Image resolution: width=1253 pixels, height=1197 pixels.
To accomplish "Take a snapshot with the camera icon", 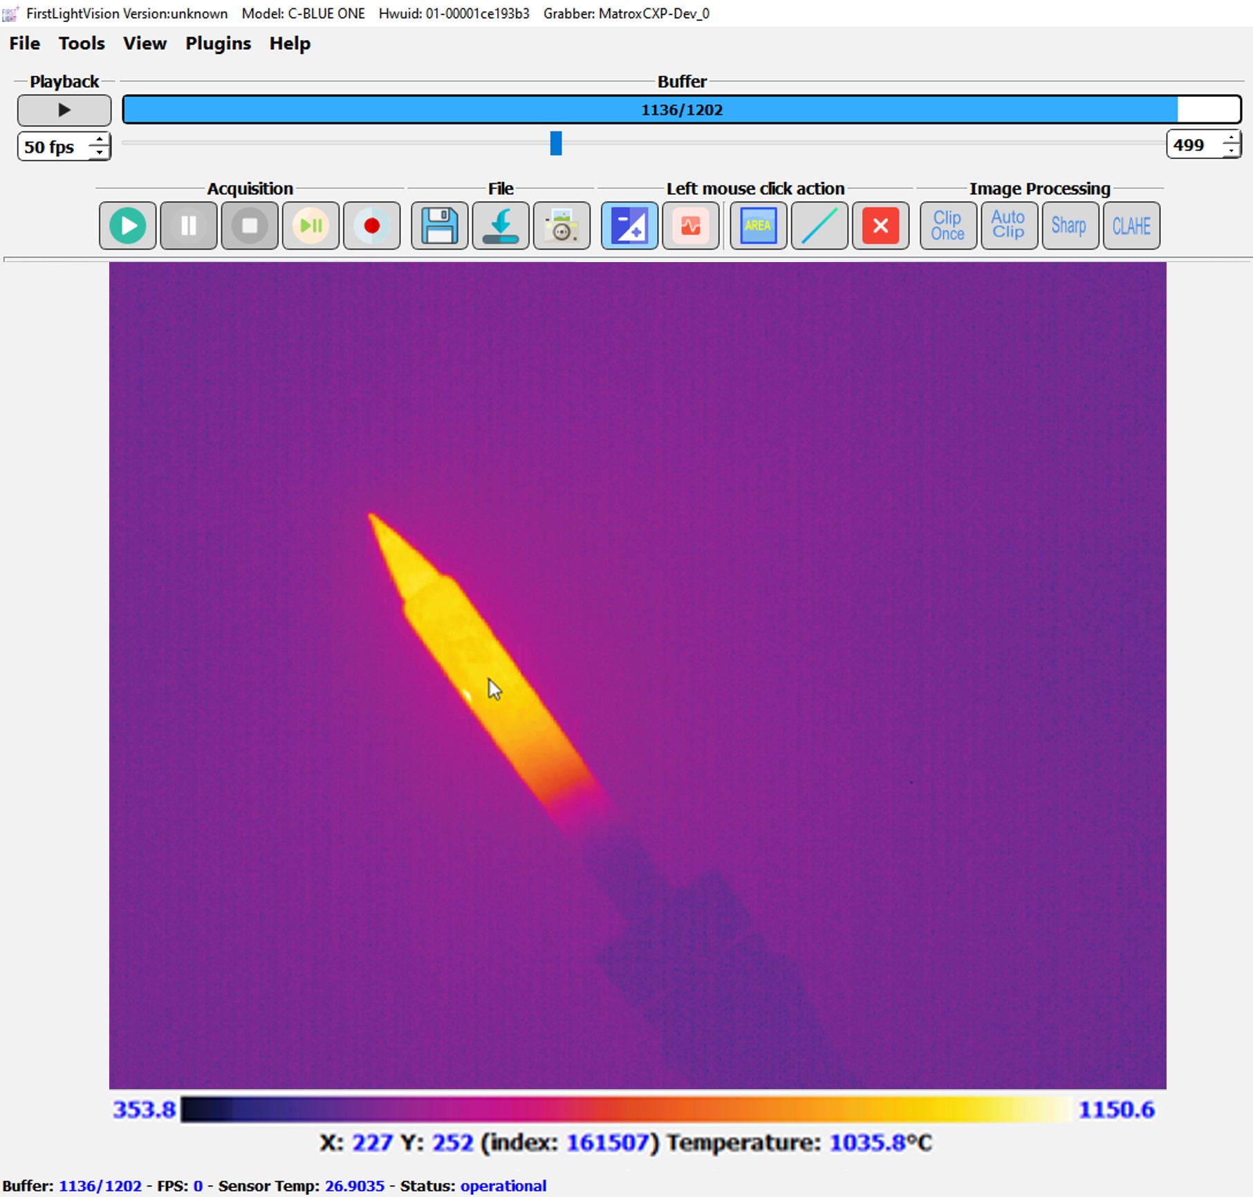I will [561, 225].
